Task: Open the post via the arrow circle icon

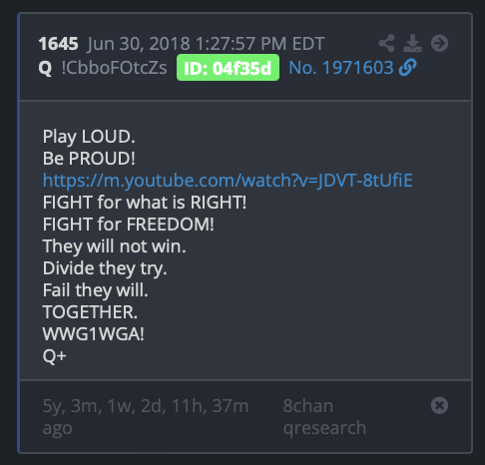Action: 439,43
